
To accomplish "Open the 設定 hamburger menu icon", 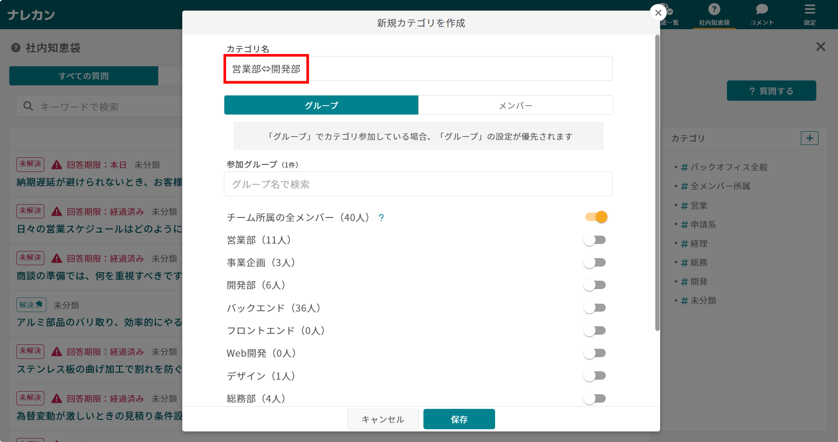I will coord(809,10).
